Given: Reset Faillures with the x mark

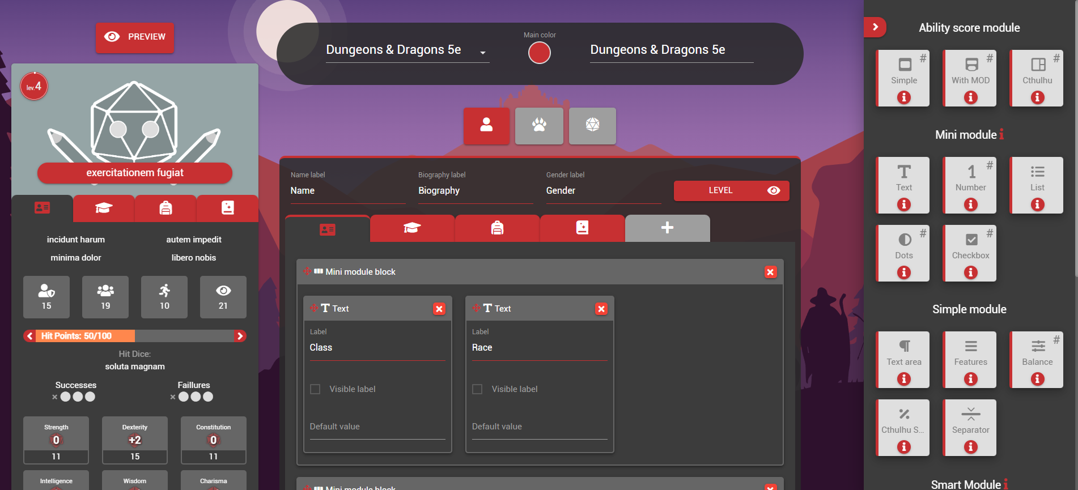Looking at the screenshot, I should pos(173,397).
